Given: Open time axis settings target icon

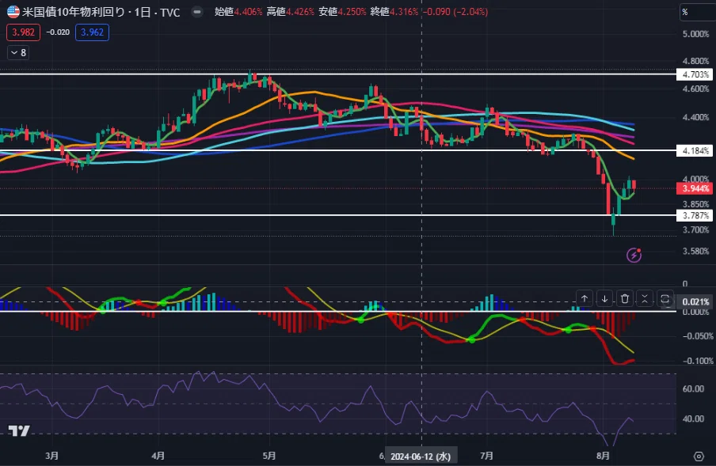Looking at the screenshot, I should pos(699,456).
